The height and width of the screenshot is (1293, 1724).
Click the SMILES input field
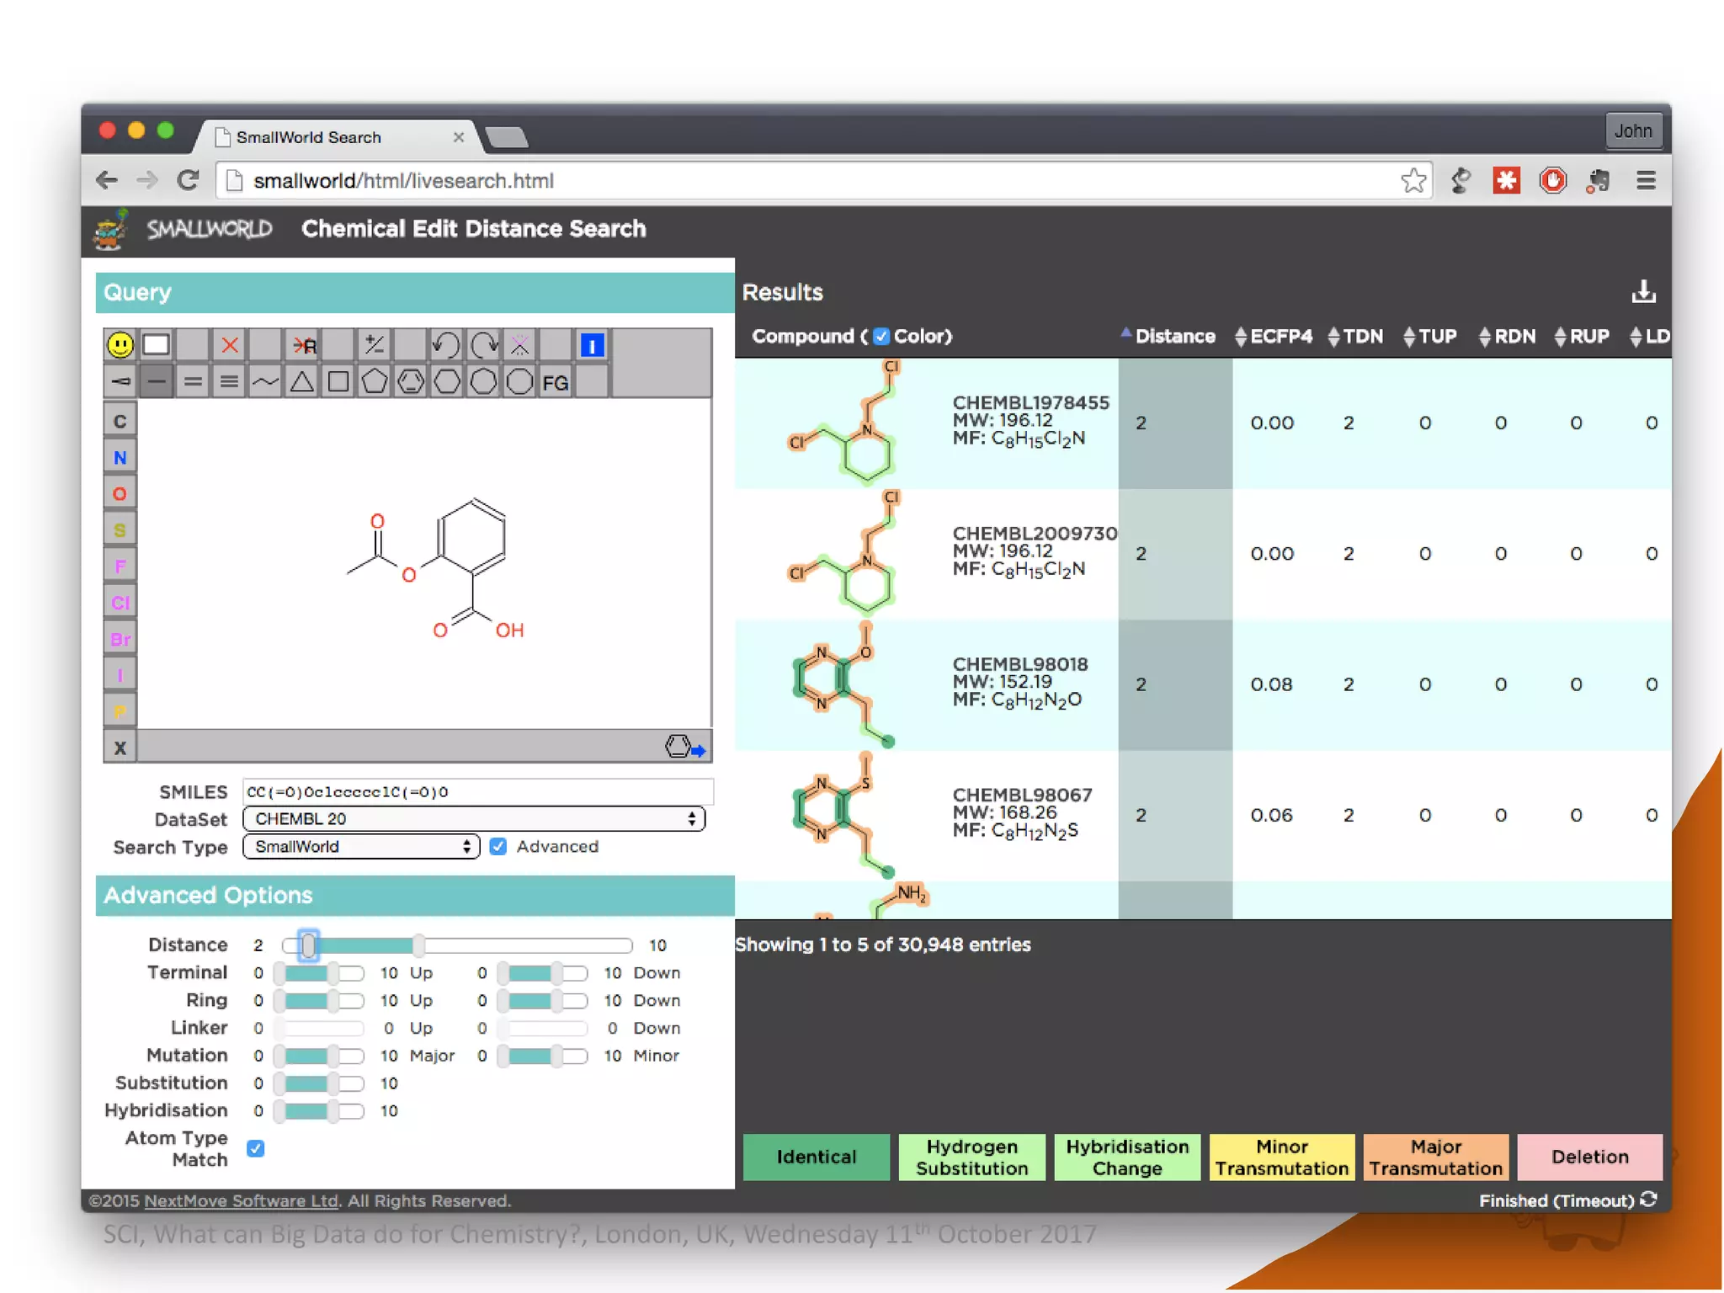pyautogui.click(x=477, y=791)
